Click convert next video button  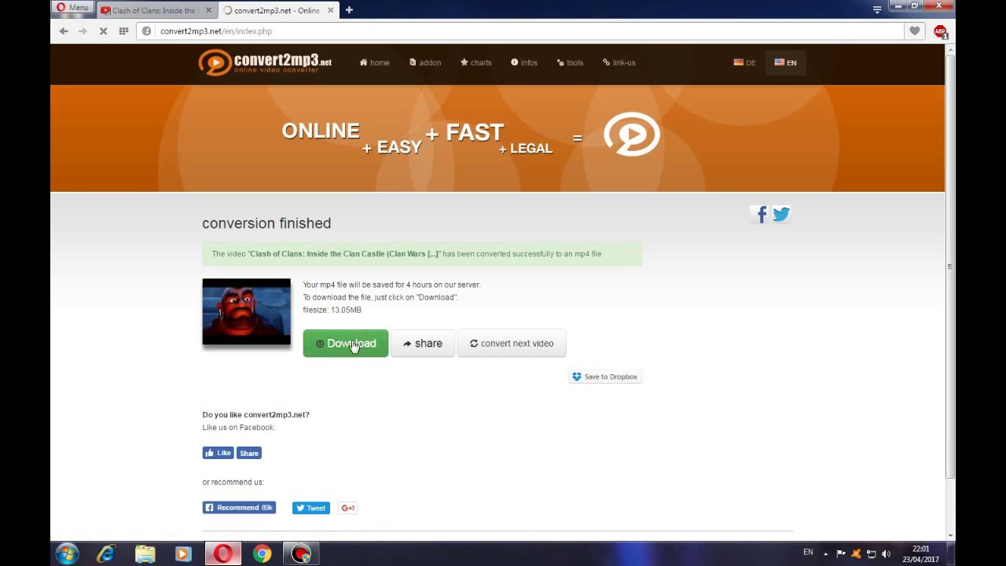pos(512,344)
